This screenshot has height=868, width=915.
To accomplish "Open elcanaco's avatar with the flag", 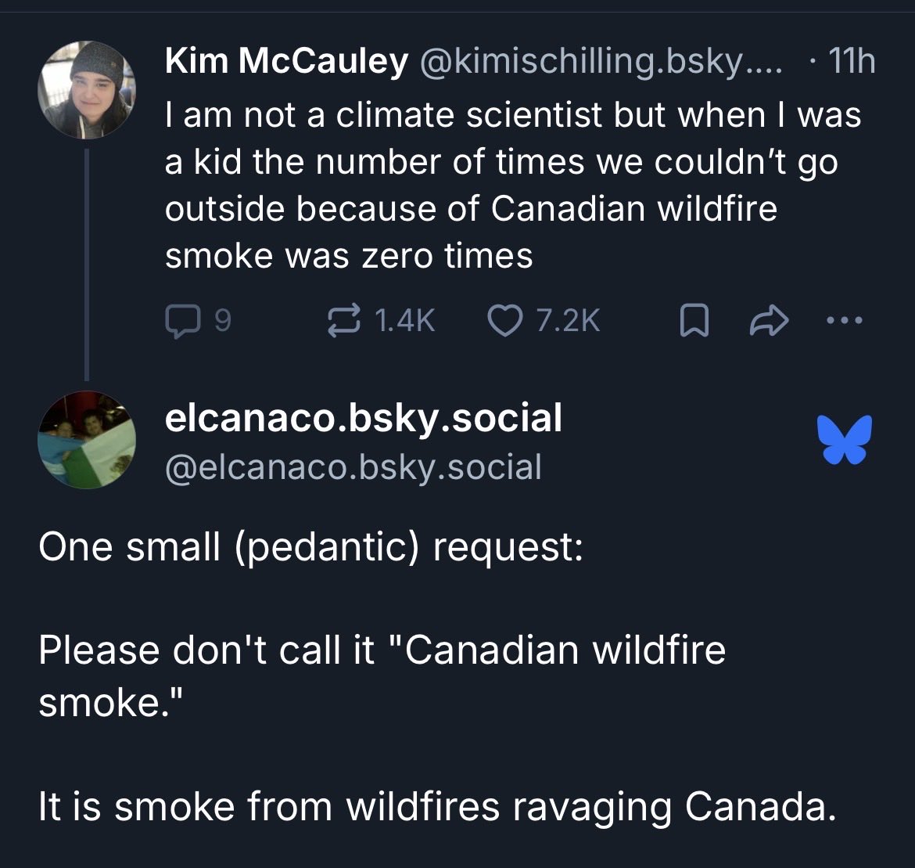I will pyautogui.click(x=87, y=440).
